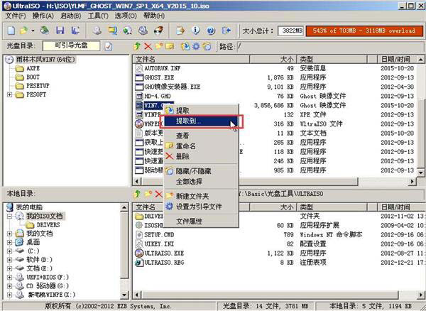This screenshot has height=311, width=426.
Task: Click the red X delete icon in disc toolbar
Action: coord(148,46)
